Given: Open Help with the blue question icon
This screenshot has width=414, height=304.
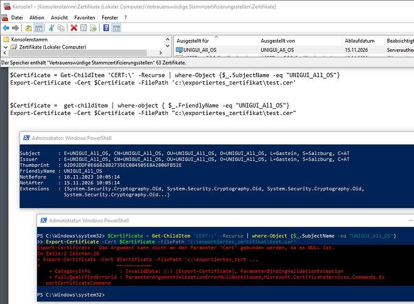Looking at the screenshot, I should pos(106,28).
